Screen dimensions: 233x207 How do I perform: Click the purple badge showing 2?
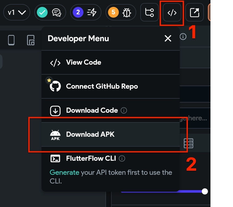pos(78,12)
